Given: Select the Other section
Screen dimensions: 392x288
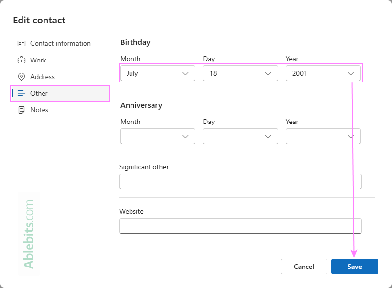Looking at the screenshot, I should pos(60,93).
